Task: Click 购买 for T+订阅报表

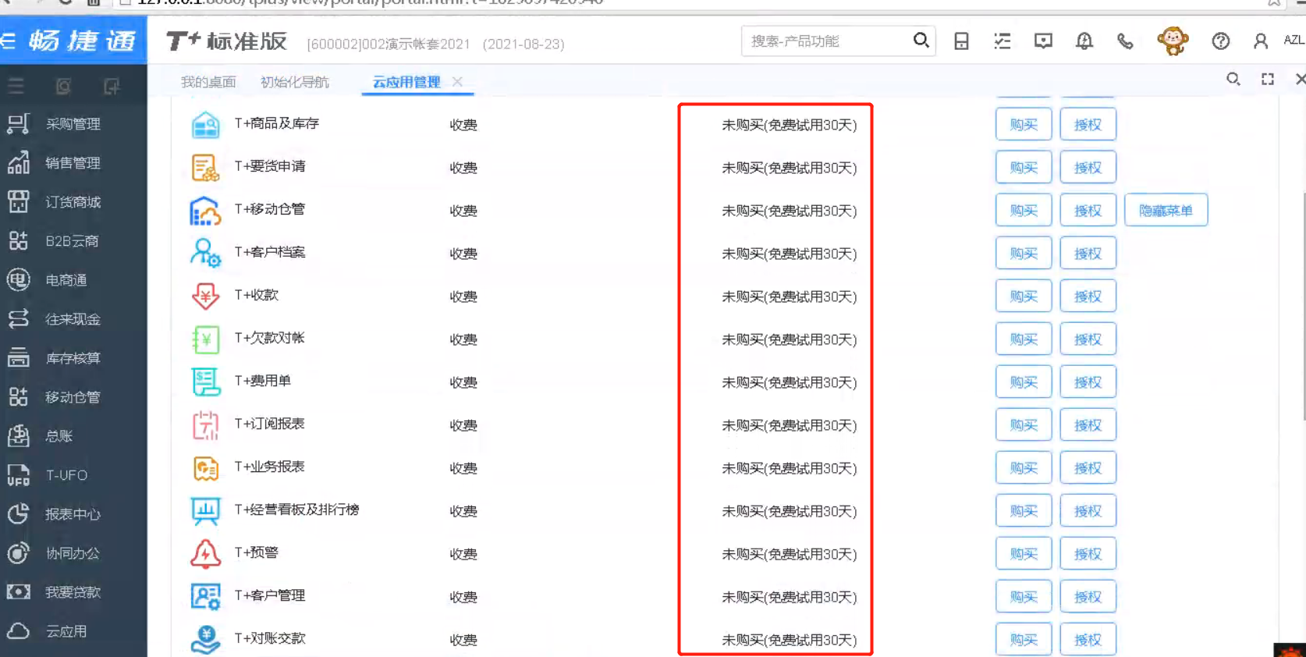Action: [x=1024, y=425]
